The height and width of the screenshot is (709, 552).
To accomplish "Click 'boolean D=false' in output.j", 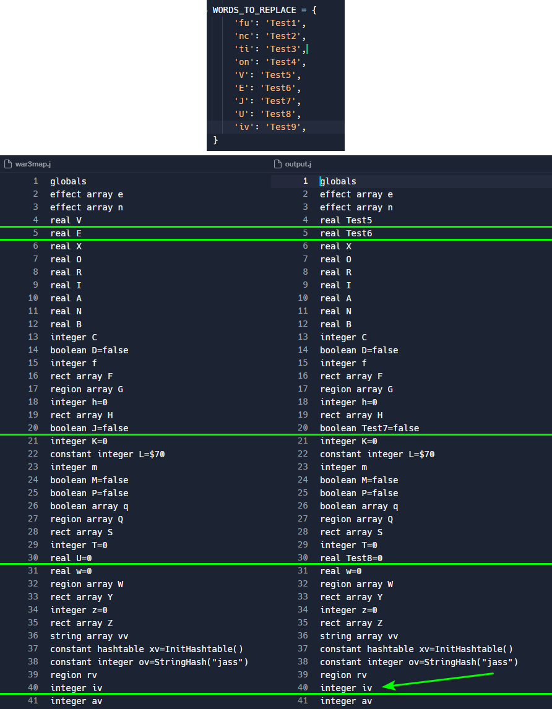I will pyautogui.click(x=359, y=350).
